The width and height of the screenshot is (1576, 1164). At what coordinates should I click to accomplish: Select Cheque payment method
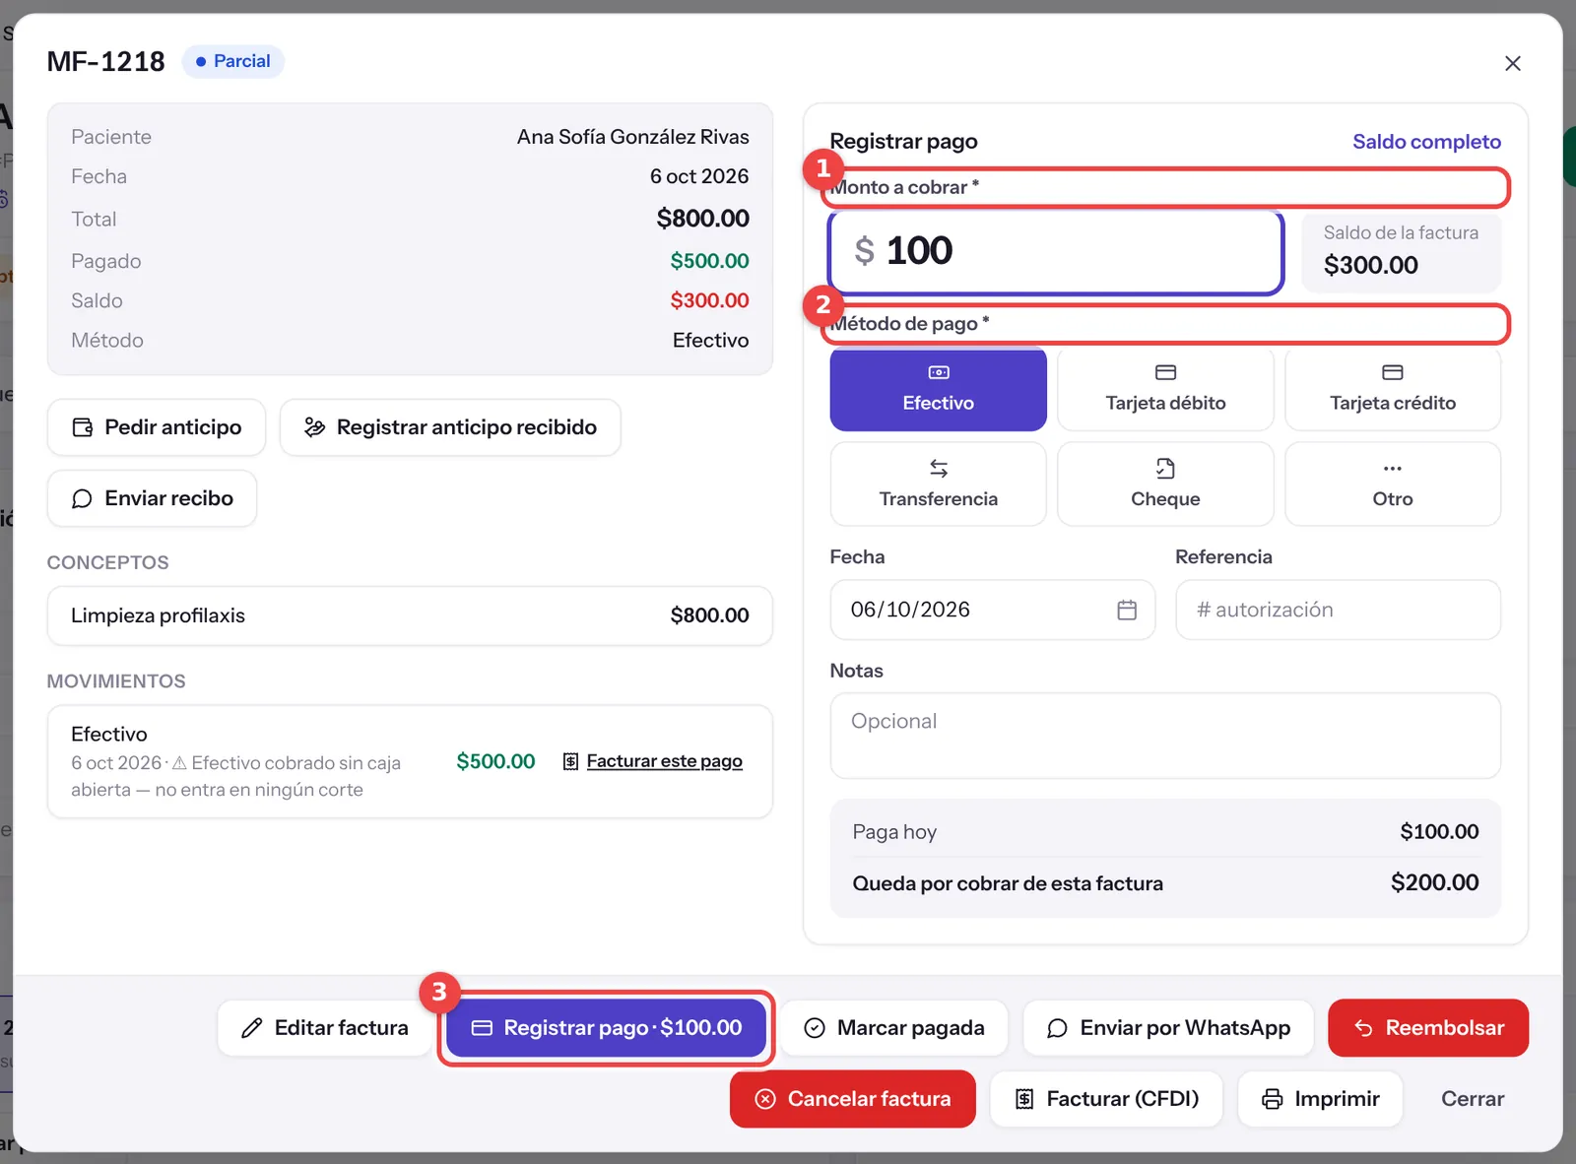pos(1165,484)
